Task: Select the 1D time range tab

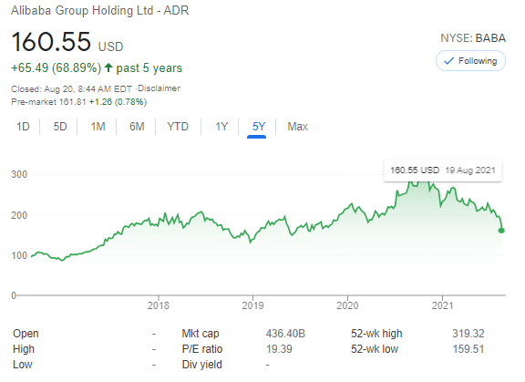Action: pos(23,127)
